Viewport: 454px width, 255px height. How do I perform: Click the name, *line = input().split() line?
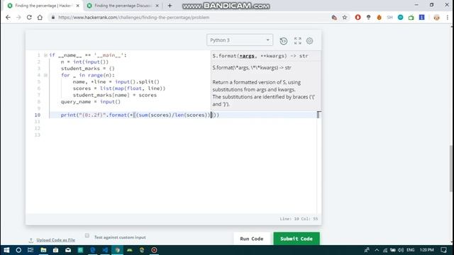coord(116,82)
